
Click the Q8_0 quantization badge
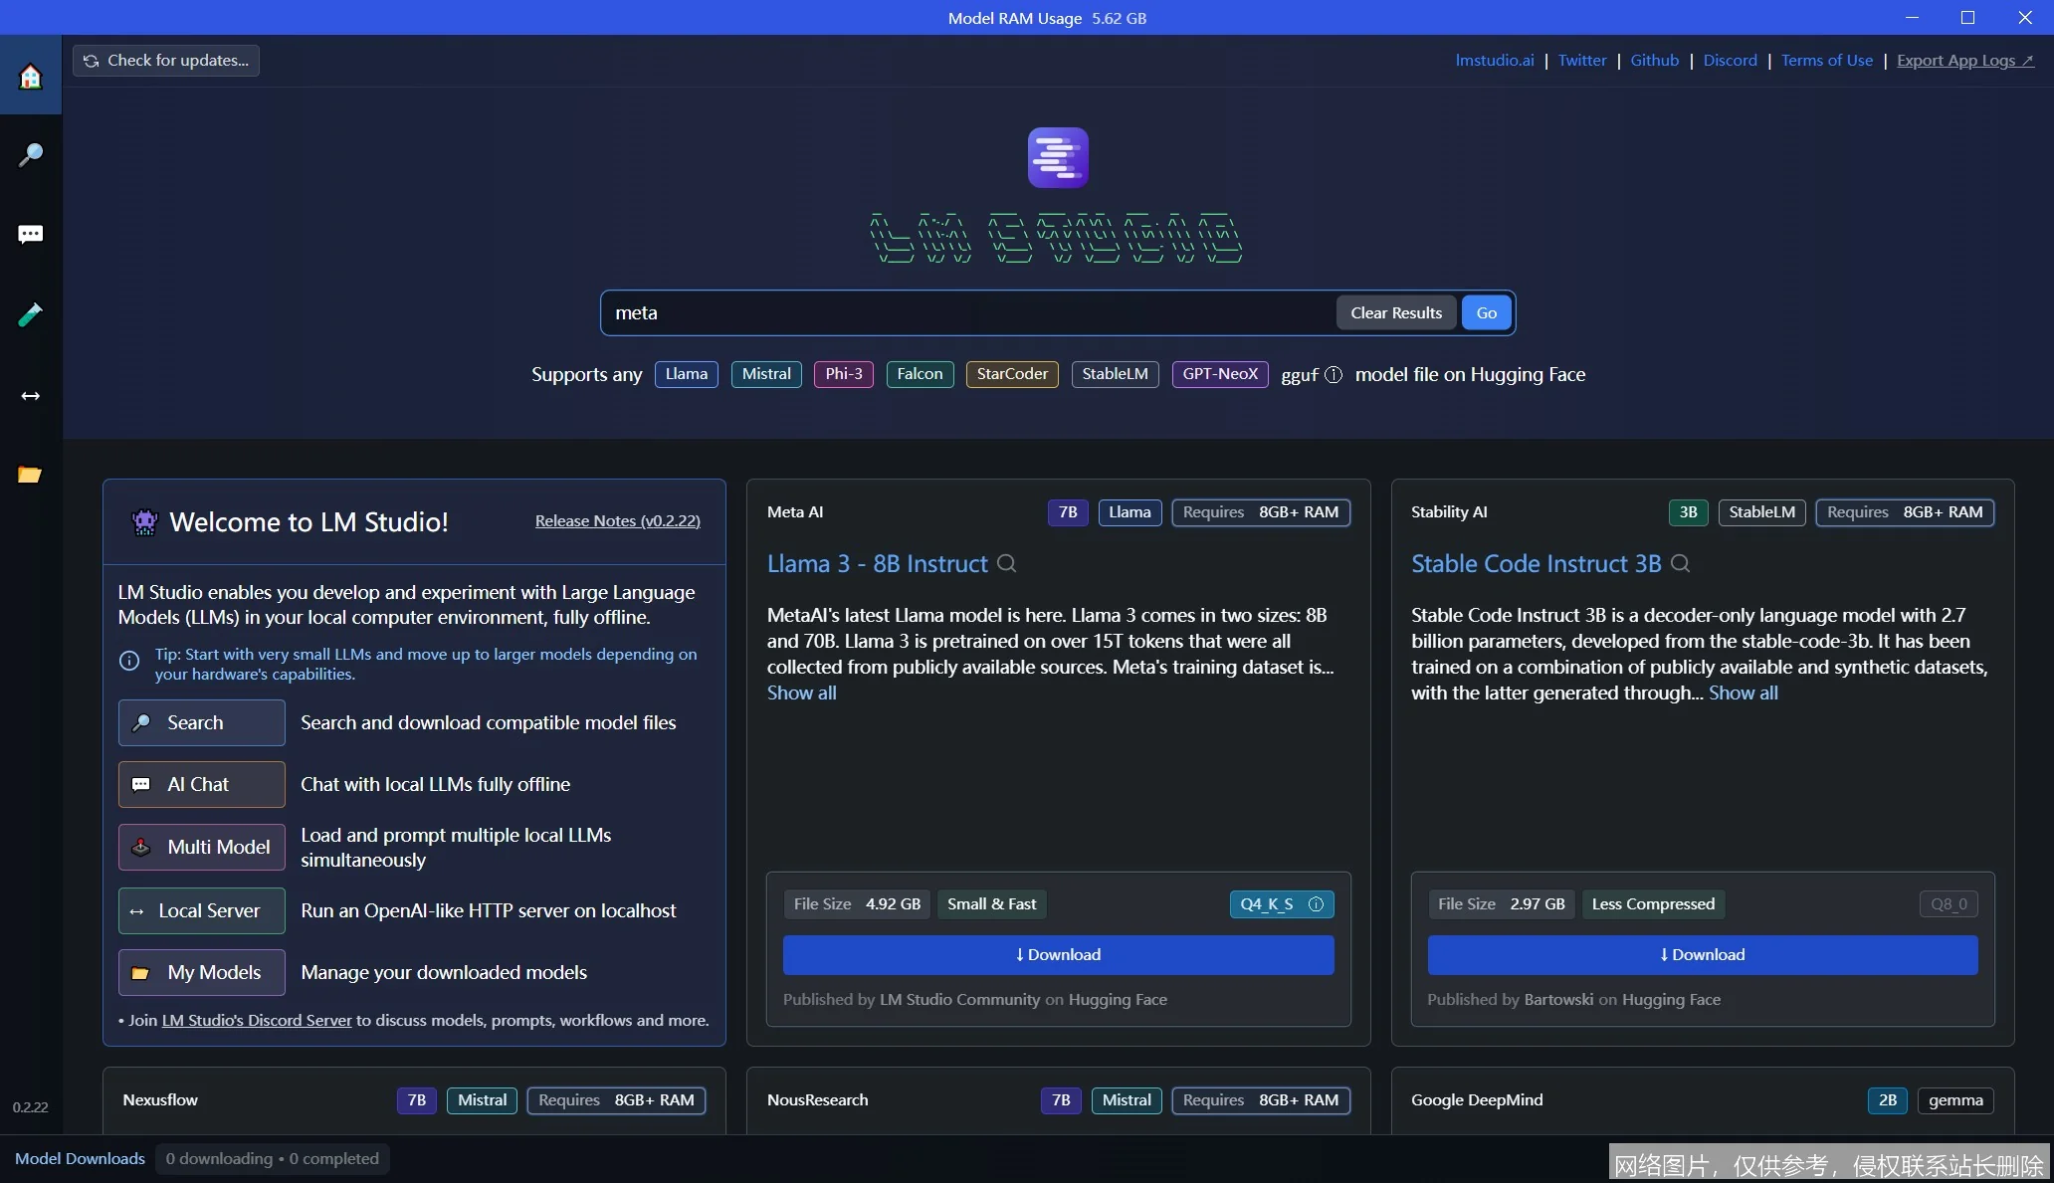coord(1949,904)
